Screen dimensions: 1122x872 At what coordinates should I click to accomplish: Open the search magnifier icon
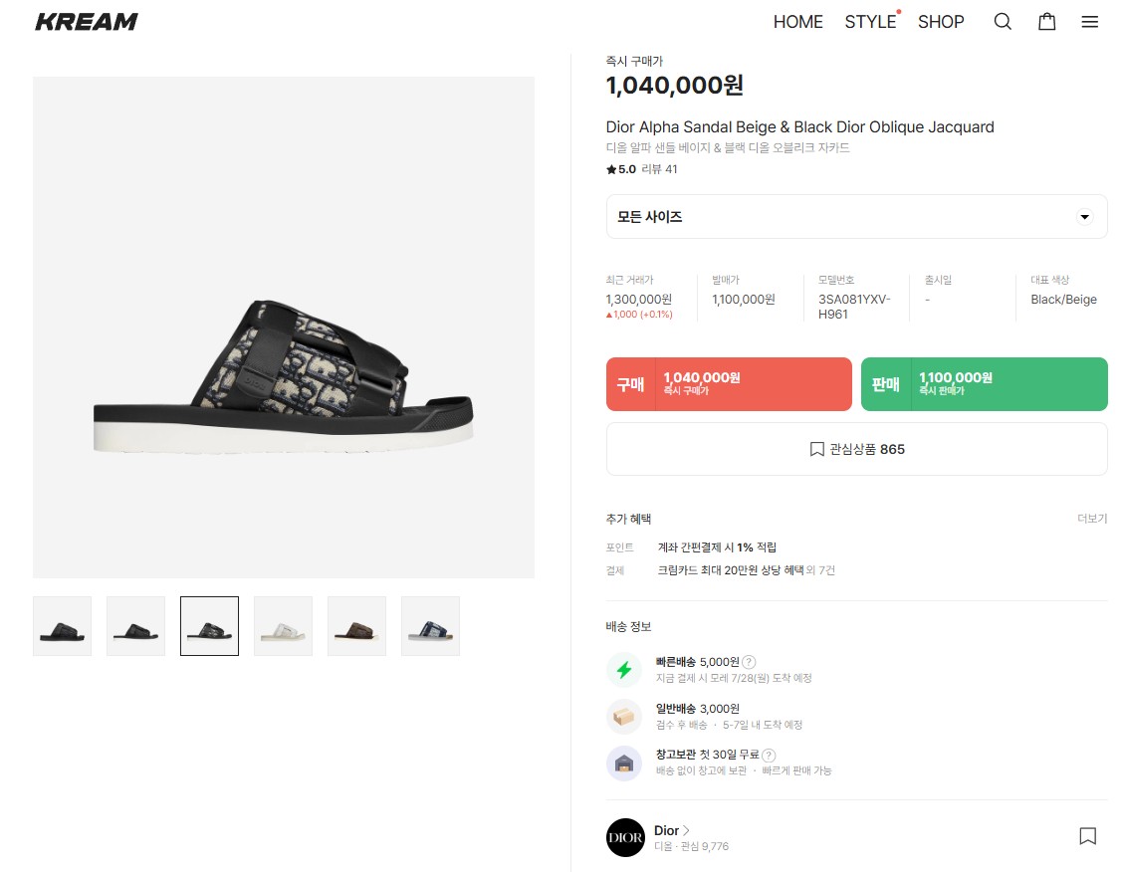click(x=1003, y=22)
